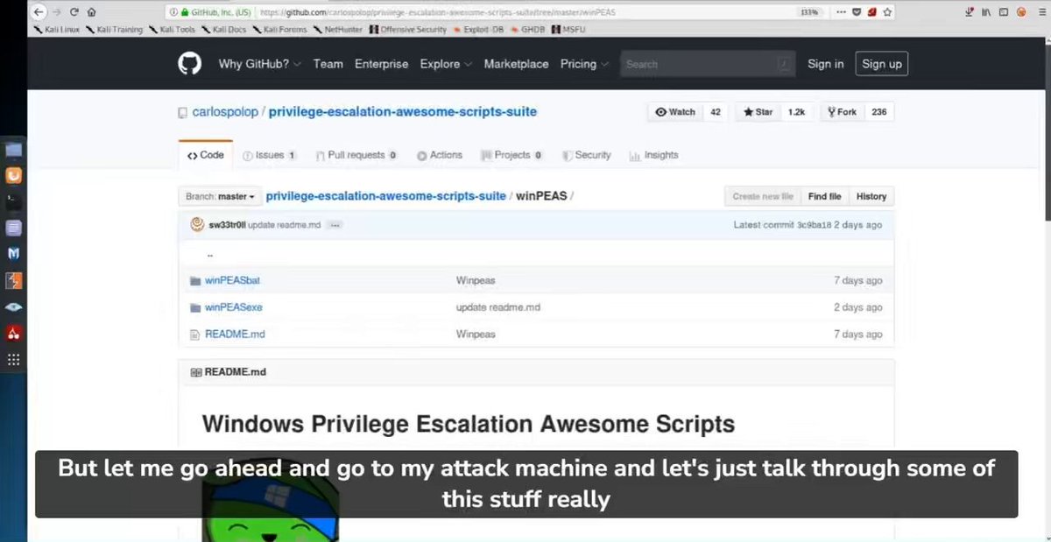Open the Kali Forums bookmark
1051x542 pixels.
[x=280, y=29]
